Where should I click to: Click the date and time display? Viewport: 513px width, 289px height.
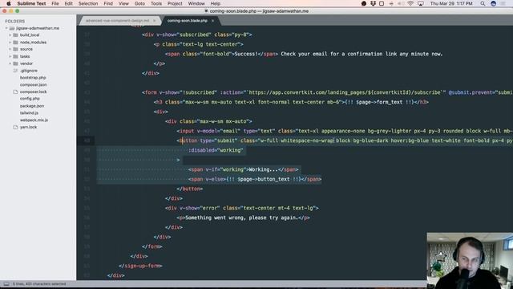(x=451, y=3)
